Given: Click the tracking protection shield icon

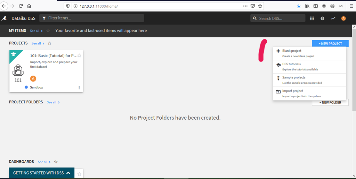Looking at the screenshot, I should coord(68,6).
